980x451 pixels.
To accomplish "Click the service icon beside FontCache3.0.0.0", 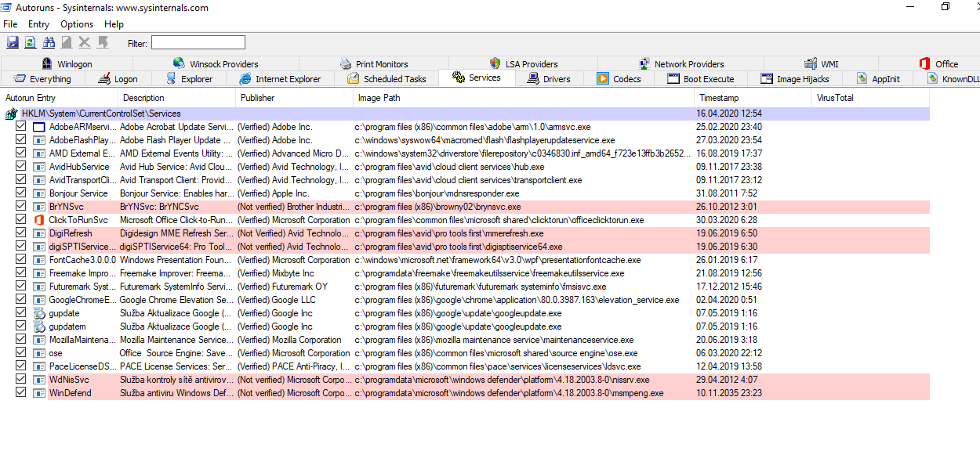I will (x=38, y=260).
